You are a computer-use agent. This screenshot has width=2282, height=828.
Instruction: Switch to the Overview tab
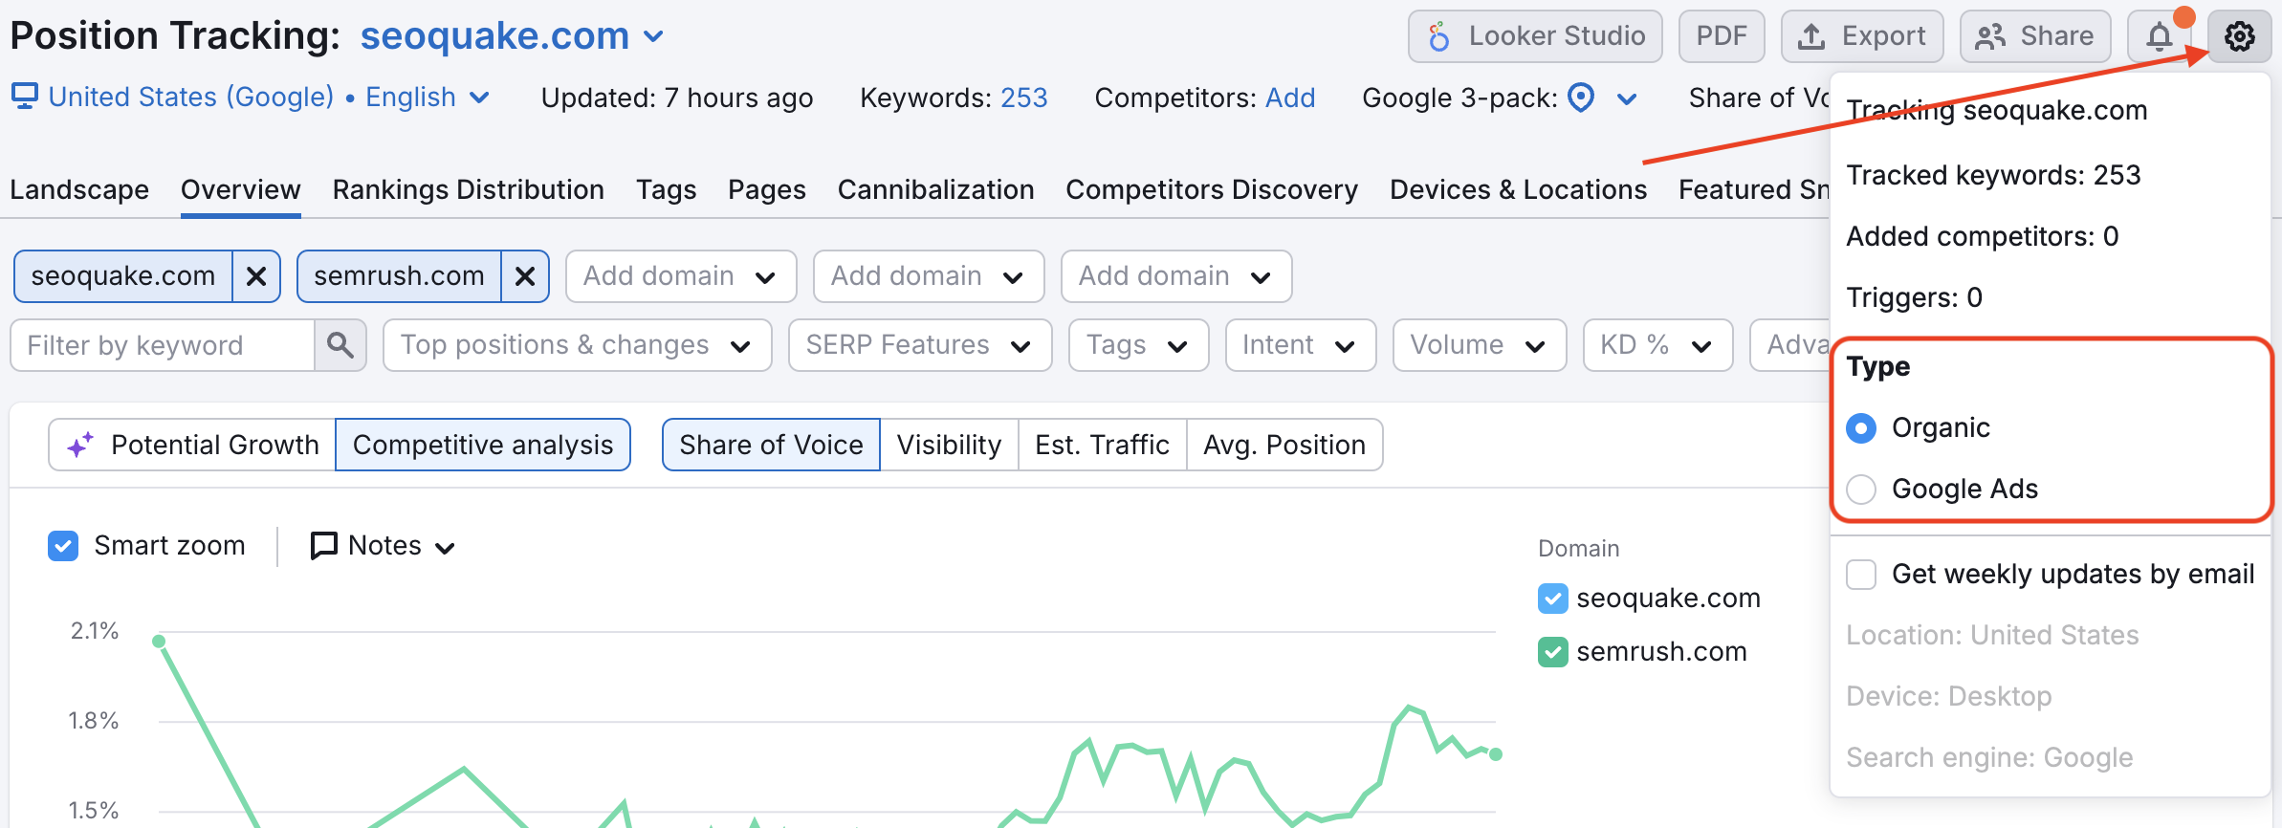pos(241,189)
